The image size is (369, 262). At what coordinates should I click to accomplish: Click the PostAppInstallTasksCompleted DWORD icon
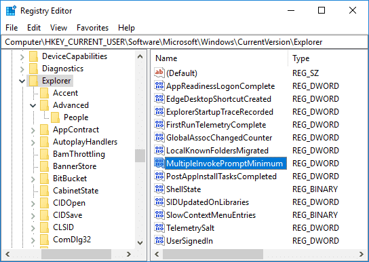coord(159,176)
